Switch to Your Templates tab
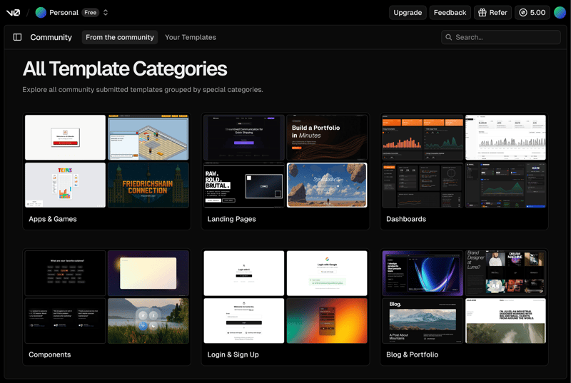This screenshot has height=383, width=571. pos(190,37)
